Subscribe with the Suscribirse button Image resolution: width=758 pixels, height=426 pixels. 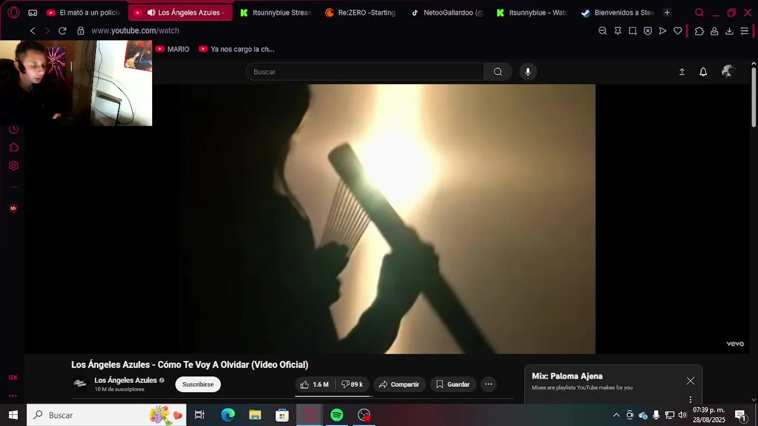198,385
